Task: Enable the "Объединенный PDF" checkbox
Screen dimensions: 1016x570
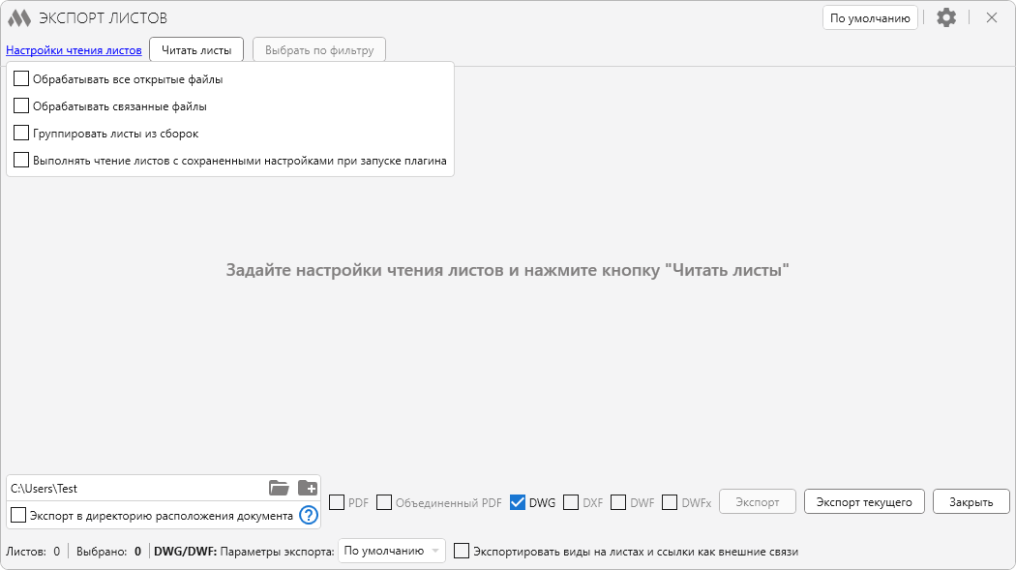Action: [384, 502]
